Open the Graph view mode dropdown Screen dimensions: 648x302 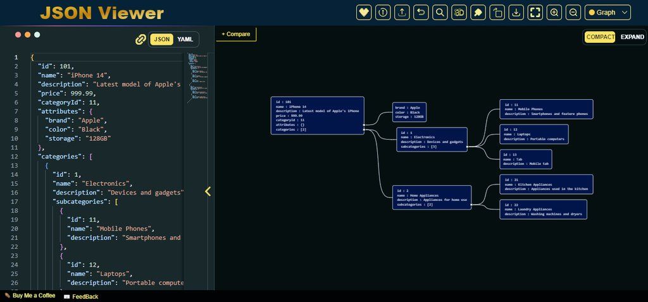(x=608, y=13)
